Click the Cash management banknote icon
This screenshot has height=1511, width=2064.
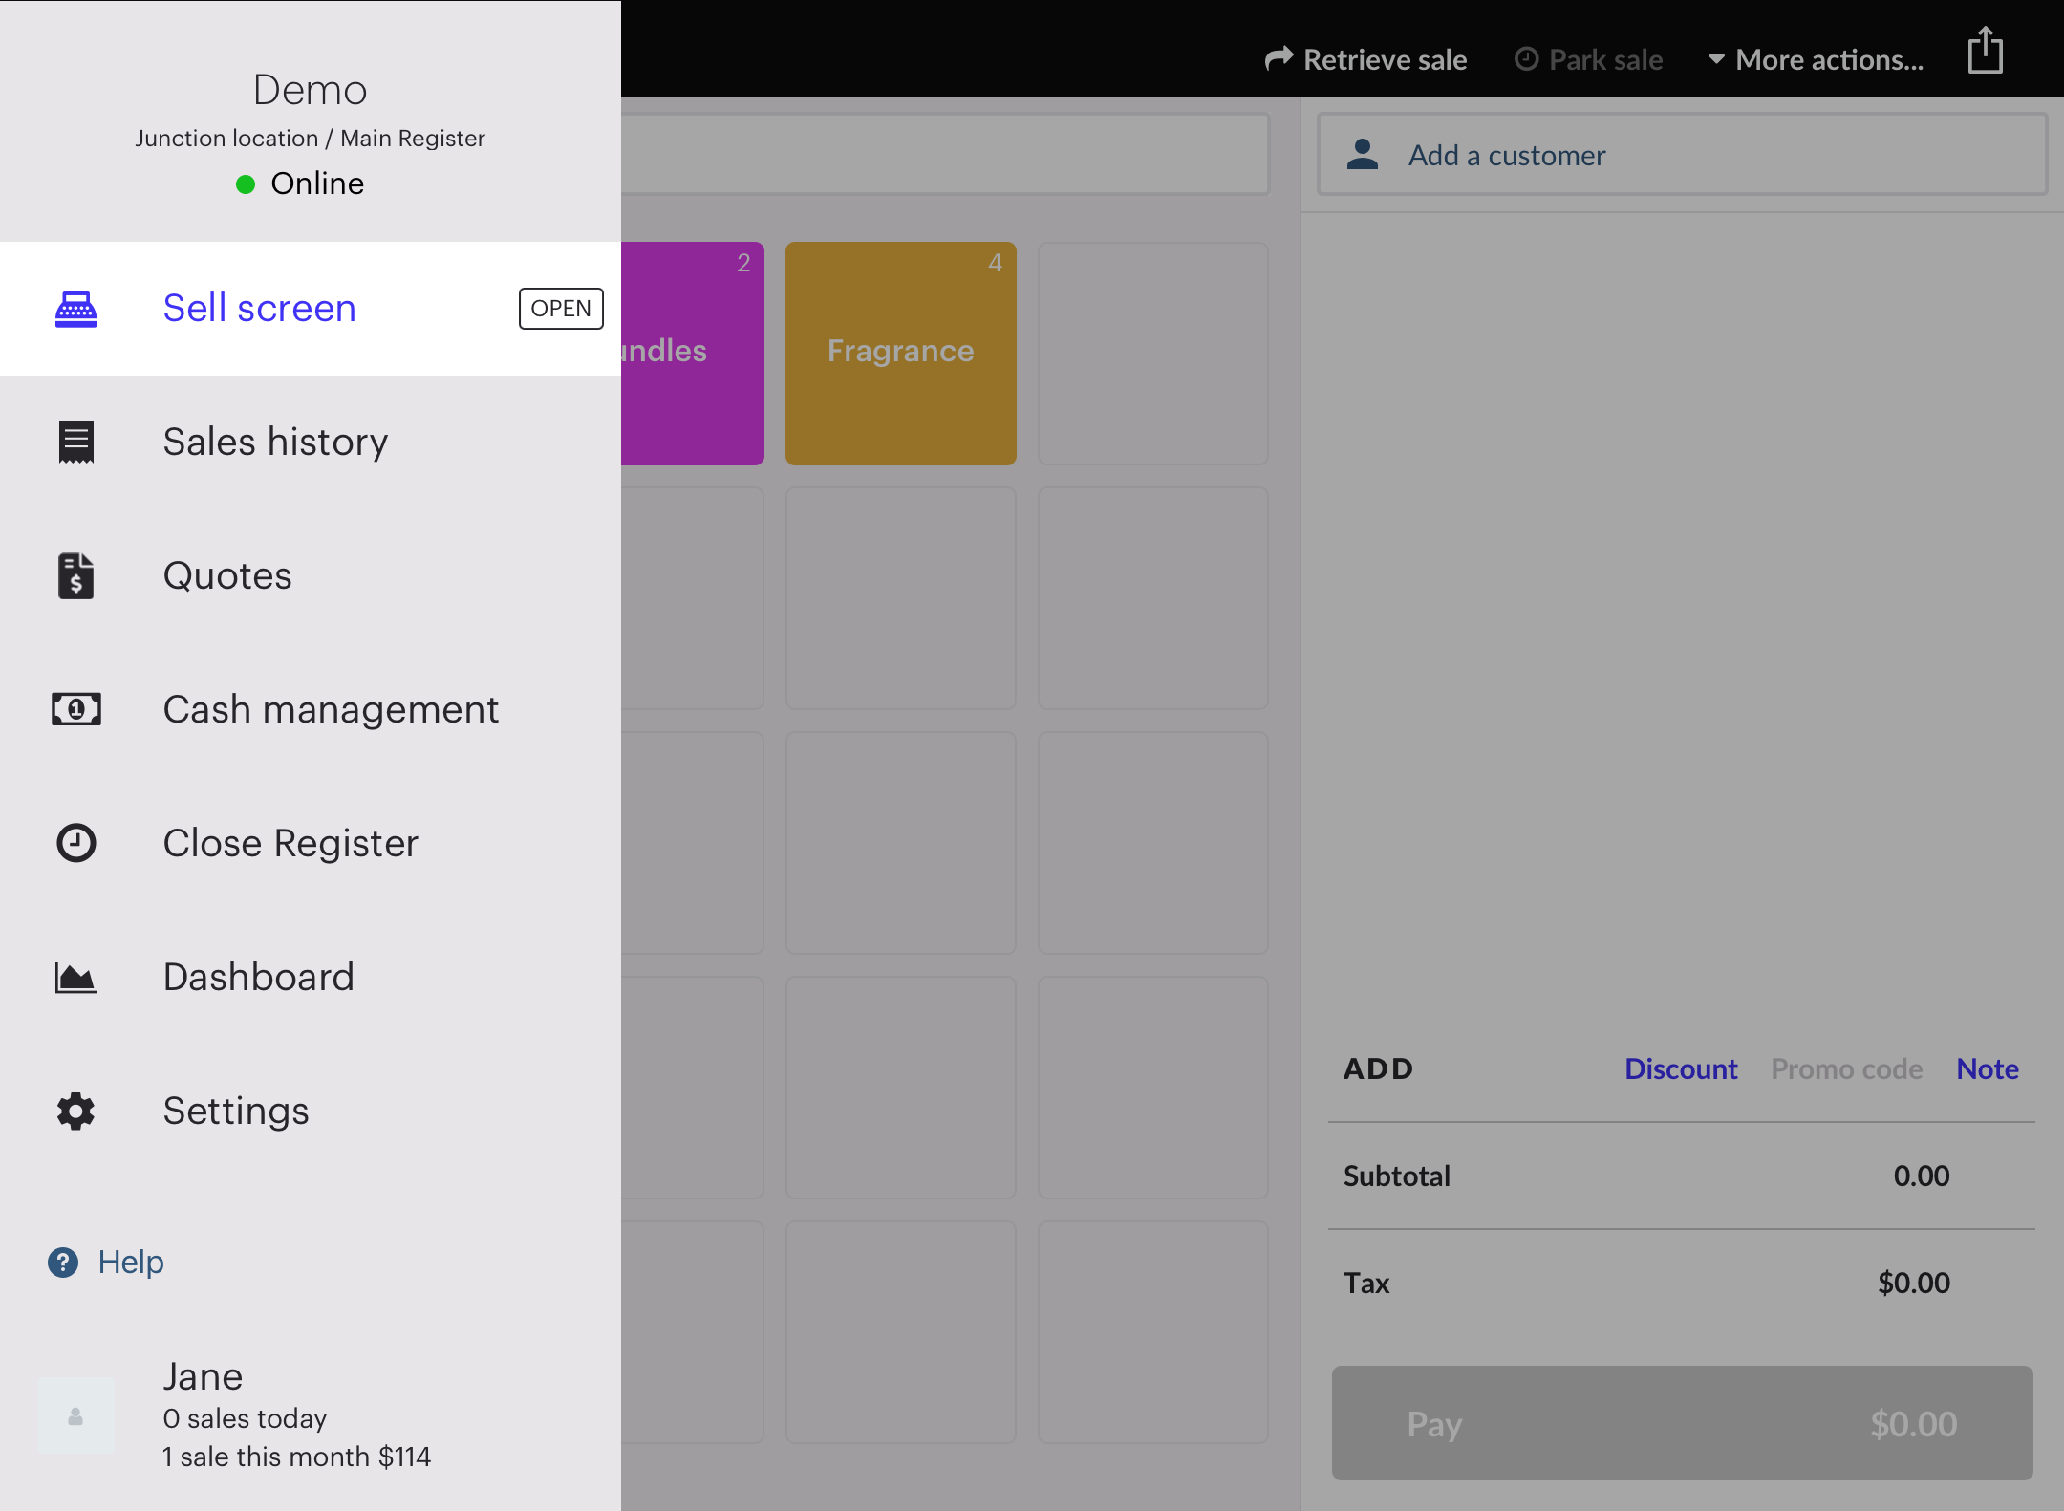(76, 709)
